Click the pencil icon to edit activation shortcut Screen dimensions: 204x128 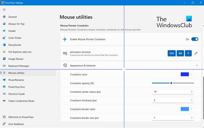[x=196, y=53]
